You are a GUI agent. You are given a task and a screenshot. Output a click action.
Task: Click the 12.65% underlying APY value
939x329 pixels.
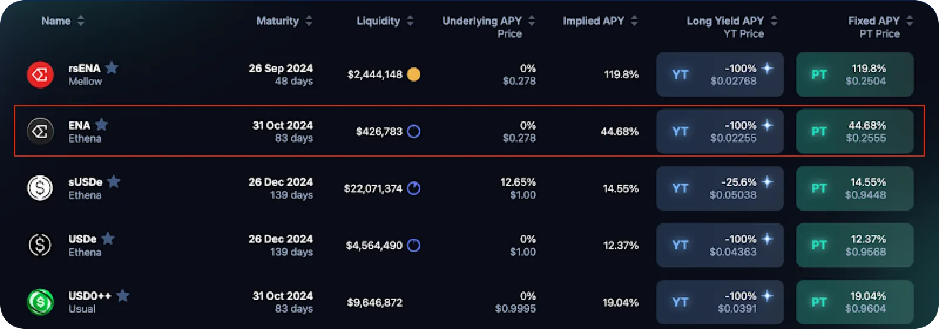coord(518,182)
